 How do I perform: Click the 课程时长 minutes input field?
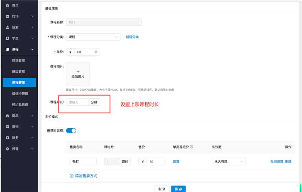click(77, 102)
